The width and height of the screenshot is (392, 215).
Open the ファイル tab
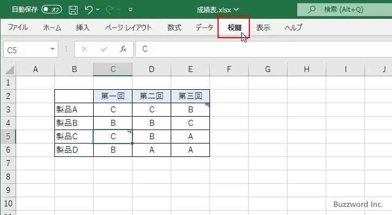(x=18, y=27)
